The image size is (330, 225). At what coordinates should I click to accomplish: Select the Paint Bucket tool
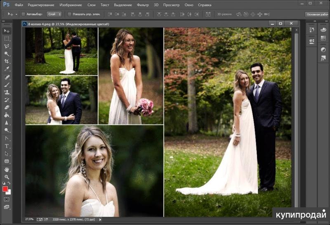click(x=7, y=115)
